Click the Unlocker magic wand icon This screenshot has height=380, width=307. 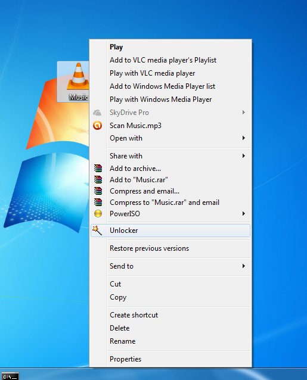pos(97,231)
